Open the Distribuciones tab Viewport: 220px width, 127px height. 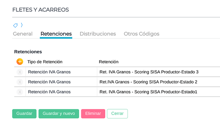tap(98, 34)
